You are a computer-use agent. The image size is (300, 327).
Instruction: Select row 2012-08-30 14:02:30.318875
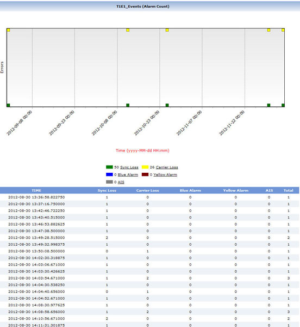[x=149, y=258]
